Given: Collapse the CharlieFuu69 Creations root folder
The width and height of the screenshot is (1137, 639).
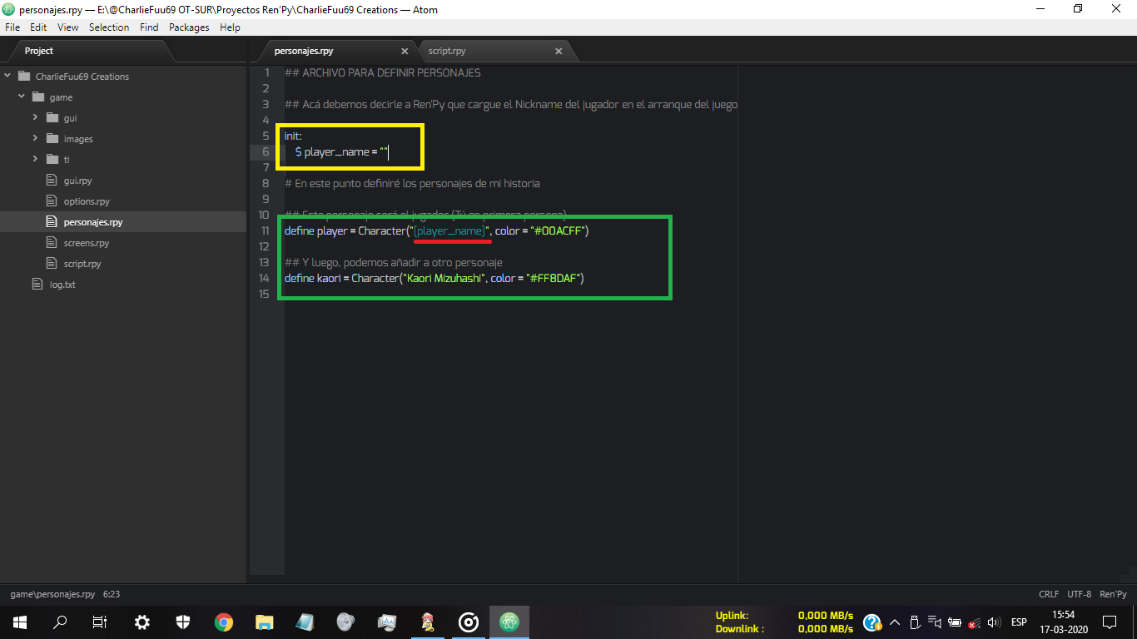Looking at the screenshot, I should [x=7, y=77].
